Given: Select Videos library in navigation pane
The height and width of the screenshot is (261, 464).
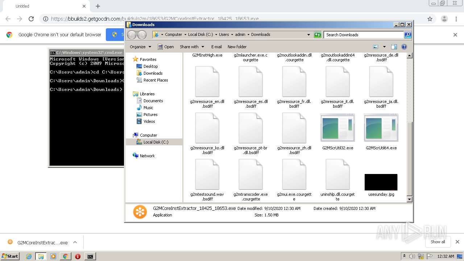Looking at the screenshot, I should (146, 121).
